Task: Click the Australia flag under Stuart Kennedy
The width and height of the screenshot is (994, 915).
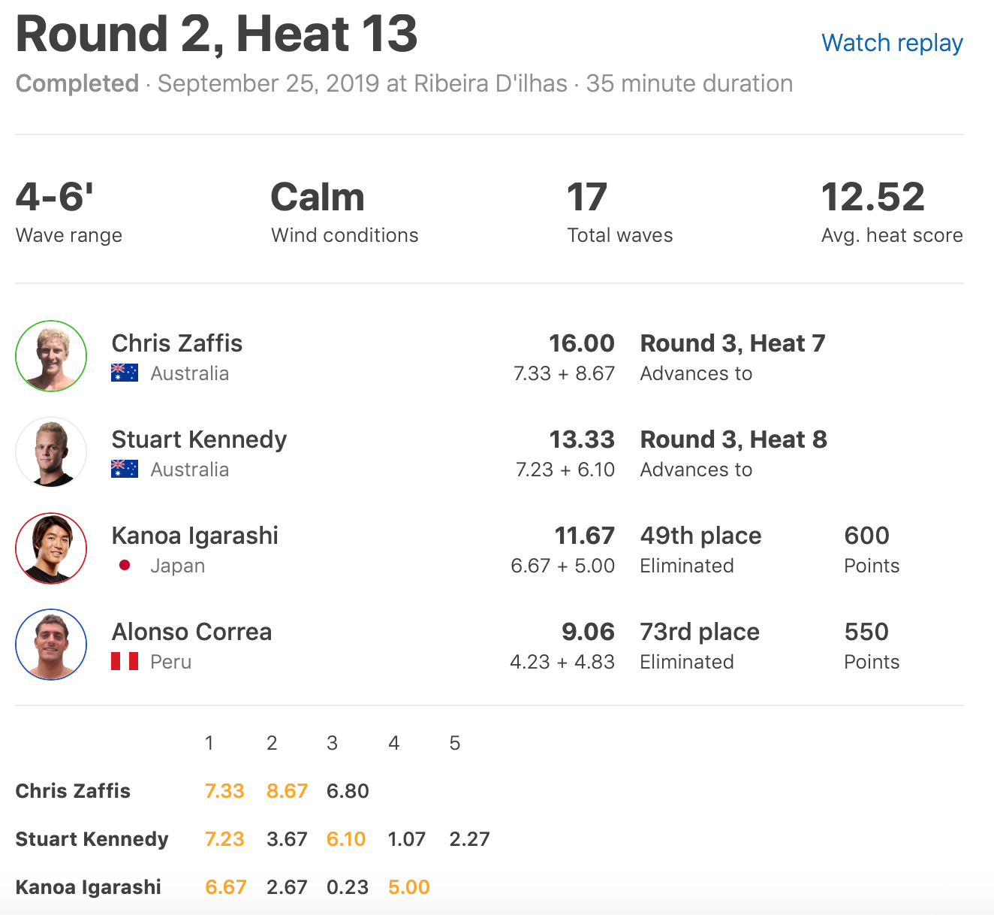Action: pos(125,470)
